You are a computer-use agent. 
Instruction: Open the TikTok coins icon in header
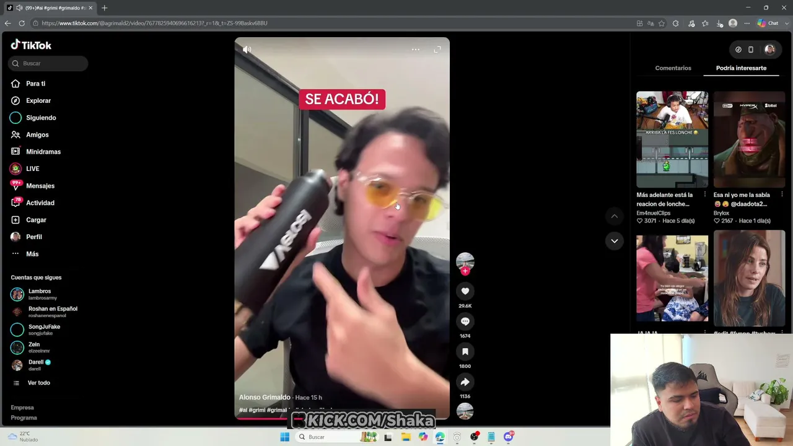click(738, 50)
